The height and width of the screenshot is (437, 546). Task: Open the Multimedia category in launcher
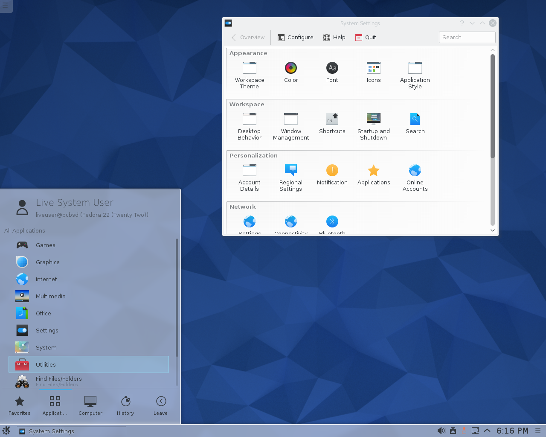point(89,296)
